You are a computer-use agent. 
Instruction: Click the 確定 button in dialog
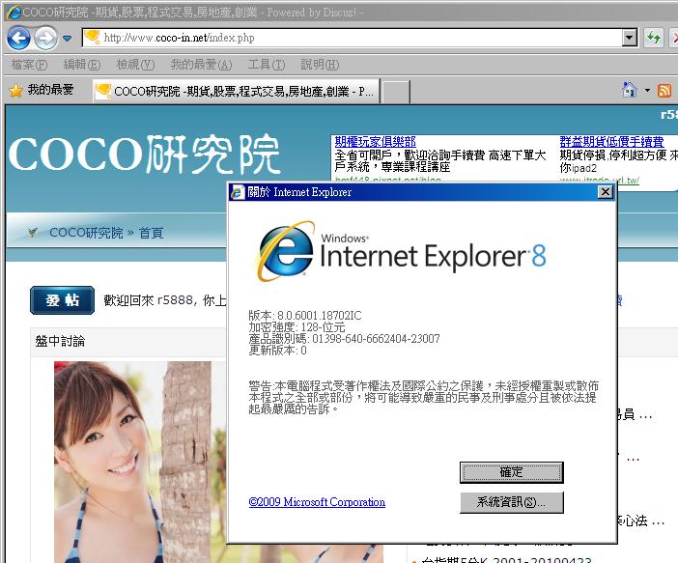(512, 472)
